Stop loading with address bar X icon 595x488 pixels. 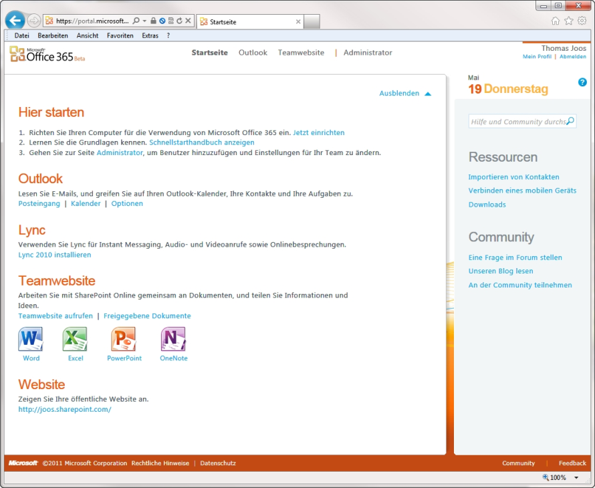pyautogui.click(x=188, y=21)
